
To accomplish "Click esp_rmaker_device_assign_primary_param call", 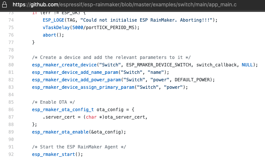I will coord(83,87).
